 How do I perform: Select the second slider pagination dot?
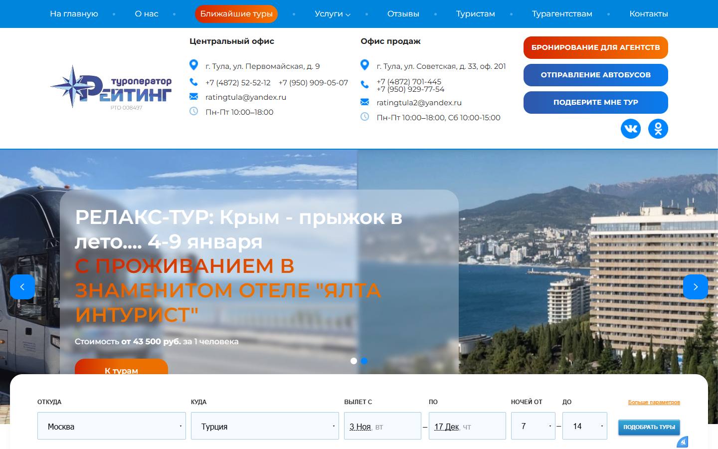click(364, 361)
